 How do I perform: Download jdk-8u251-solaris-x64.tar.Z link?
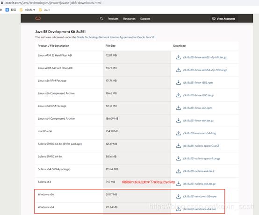click(198, 171)
